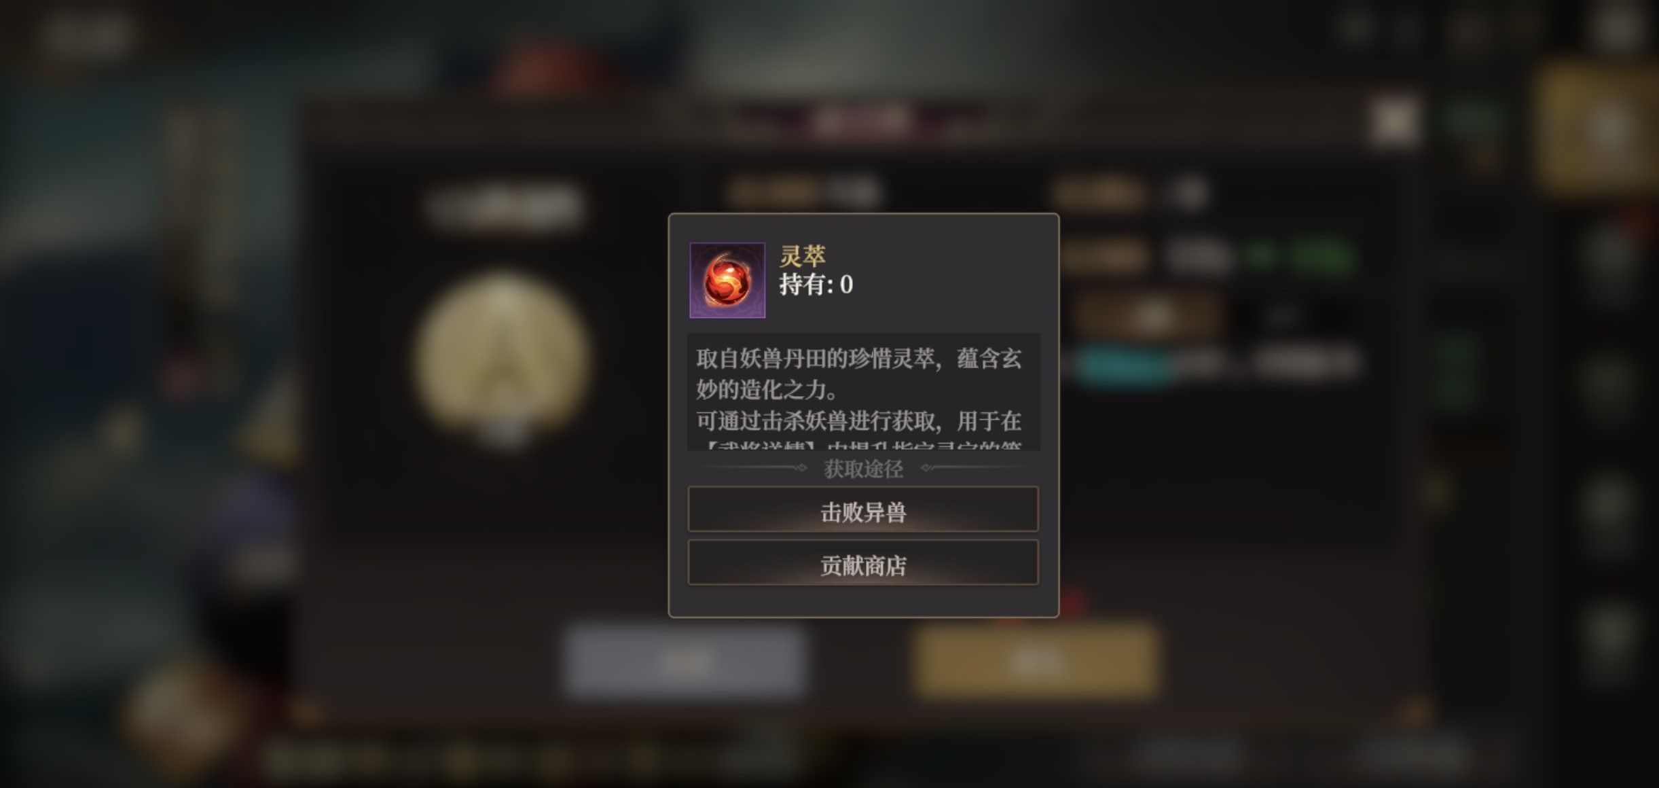Click the 灵萃 item description text box
This screenshot has width=1659, height=788.
tap(863, 391)
